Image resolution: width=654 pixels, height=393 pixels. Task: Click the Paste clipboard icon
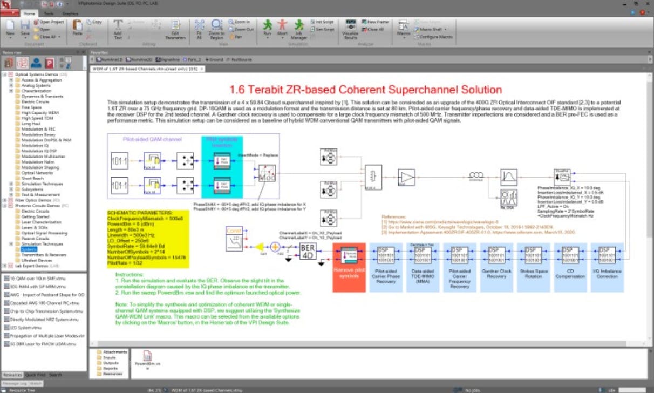click(x=78, y=27)
